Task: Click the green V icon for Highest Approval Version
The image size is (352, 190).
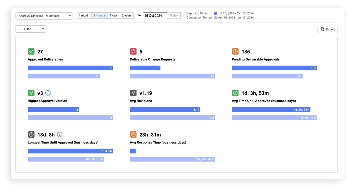Action: point(31,93)
